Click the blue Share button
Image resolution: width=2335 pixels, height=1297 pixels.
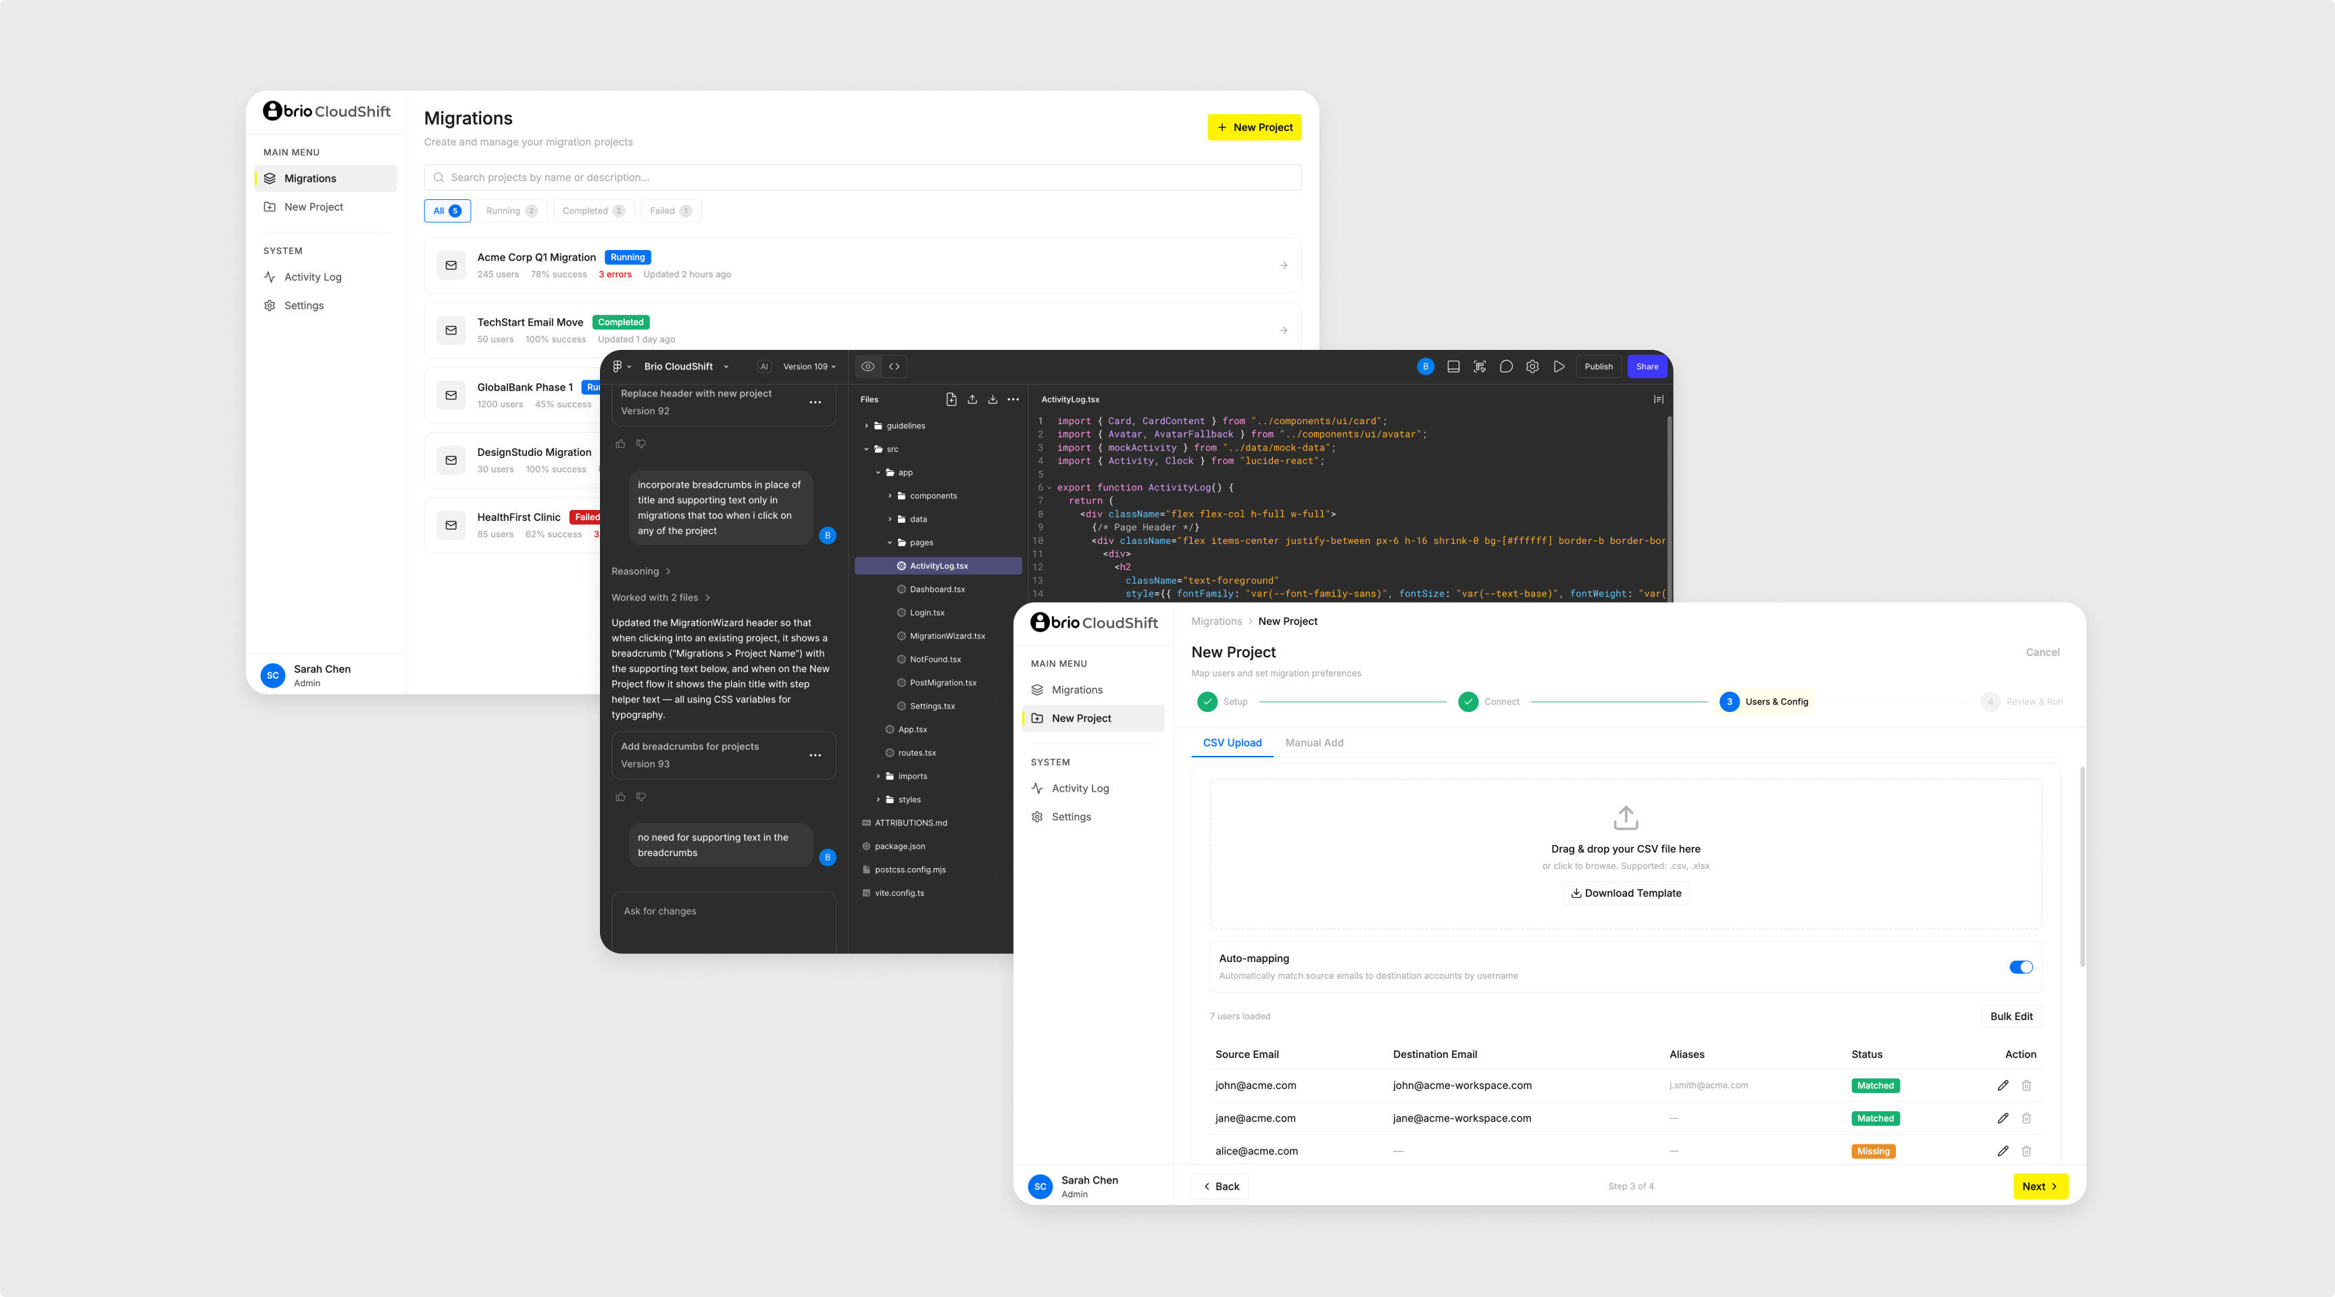tap(1647, 366)
